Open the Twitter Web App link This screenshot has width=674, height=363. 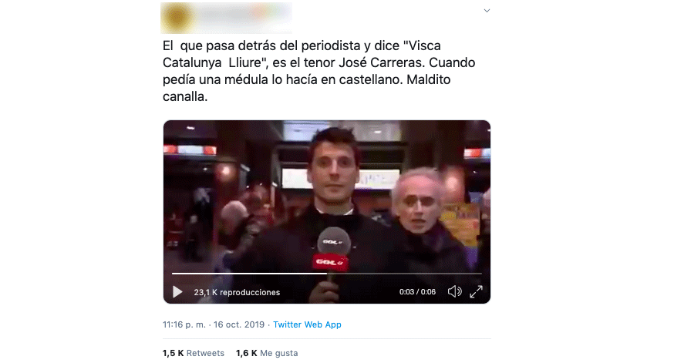point(307,324)
